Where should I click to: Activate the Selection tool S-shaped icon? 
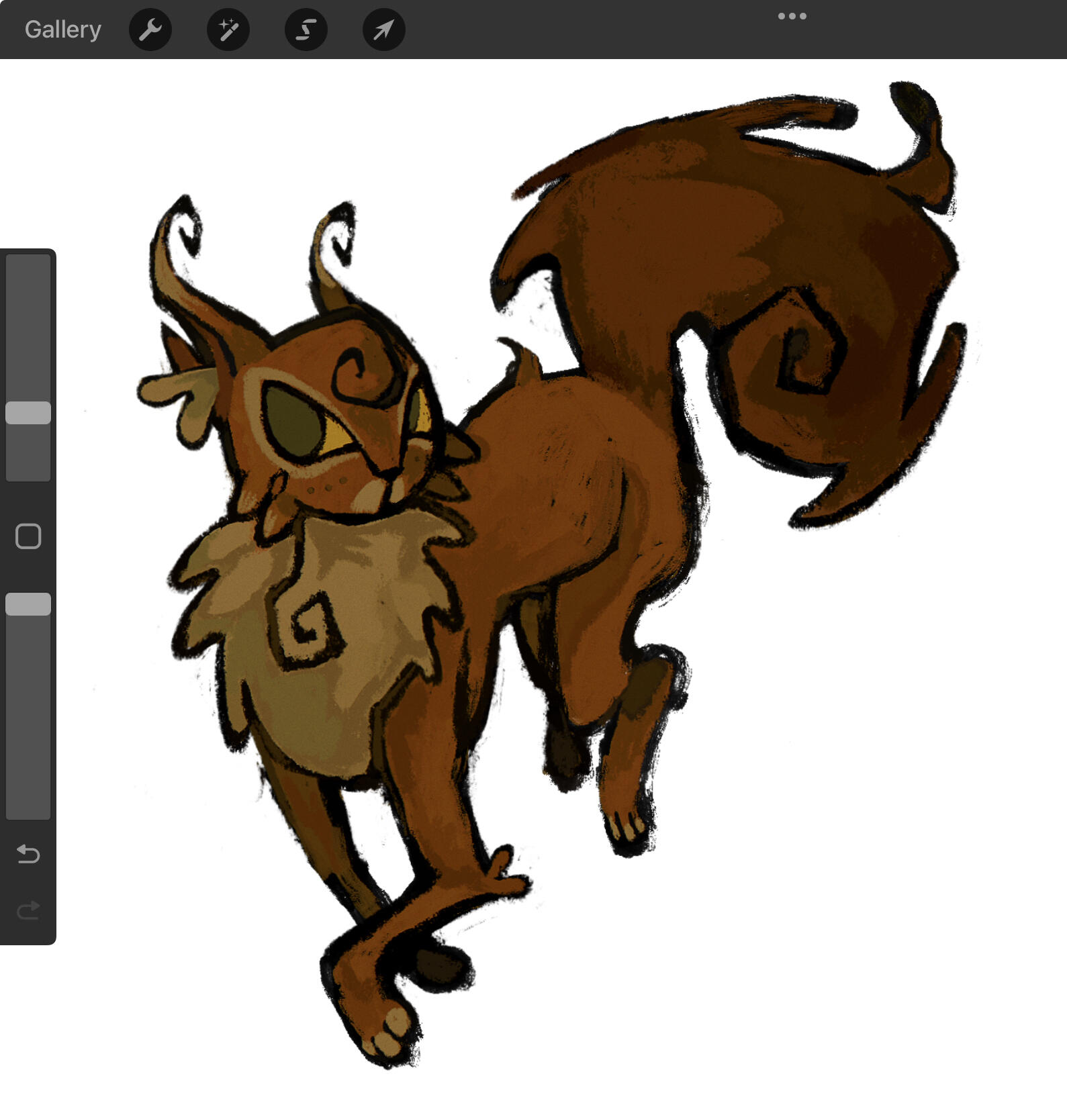tap(306, 30)
